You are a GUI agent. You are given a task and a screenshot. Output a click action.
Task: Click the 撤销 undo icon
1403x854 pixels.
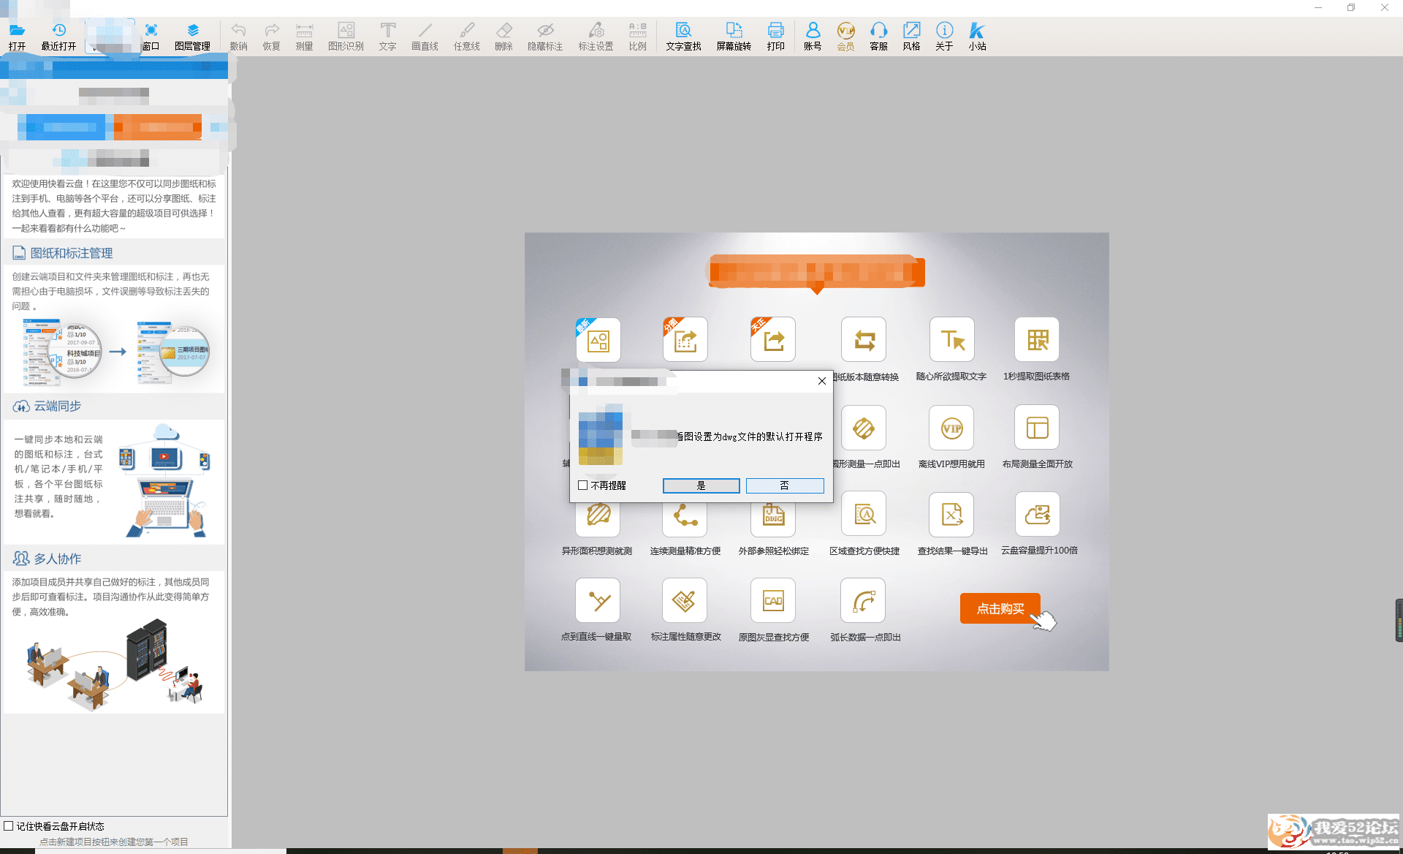pos(238,37)
